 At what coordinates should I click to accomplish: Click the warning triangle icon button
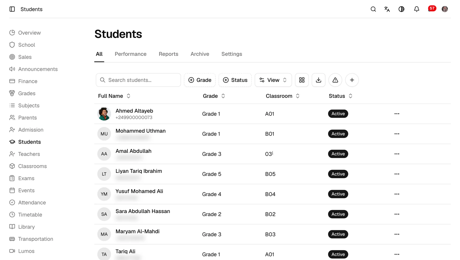[335, 80]
